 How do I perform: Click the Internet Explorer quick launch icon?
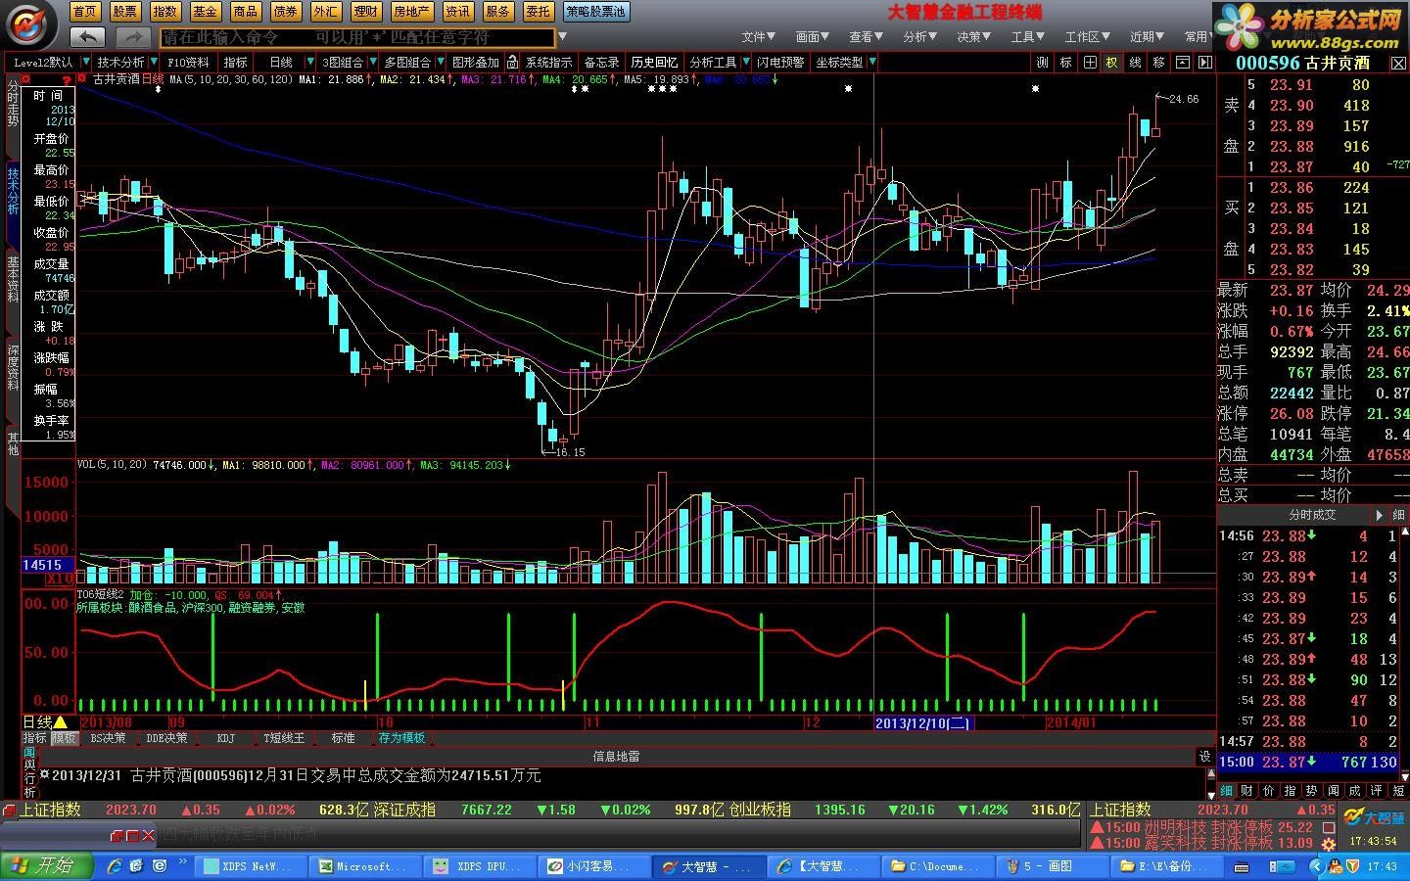(x=115, y=866)
